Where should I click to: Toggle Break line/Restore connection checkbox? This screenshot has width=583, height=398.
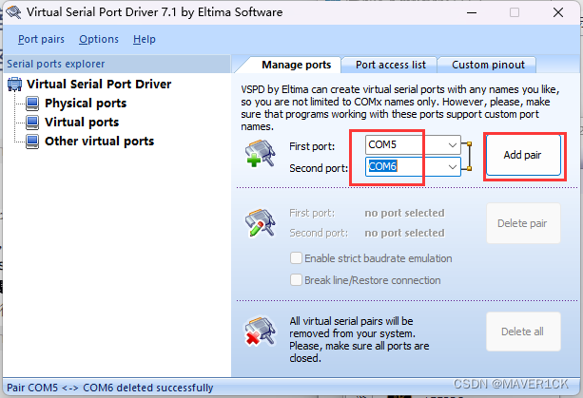pyautogui.click(x=296, y=280)
